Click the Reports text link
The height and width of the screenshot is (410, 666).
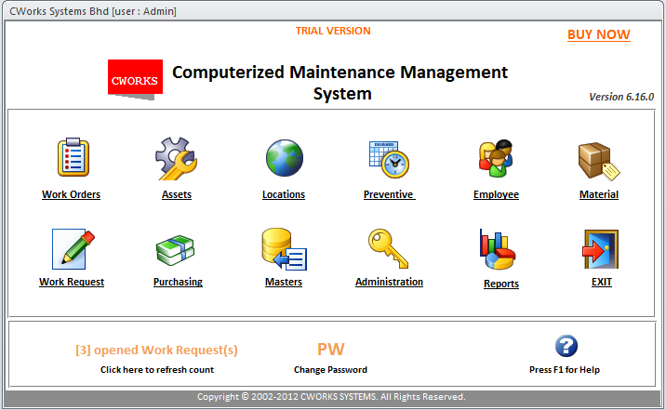501,284
